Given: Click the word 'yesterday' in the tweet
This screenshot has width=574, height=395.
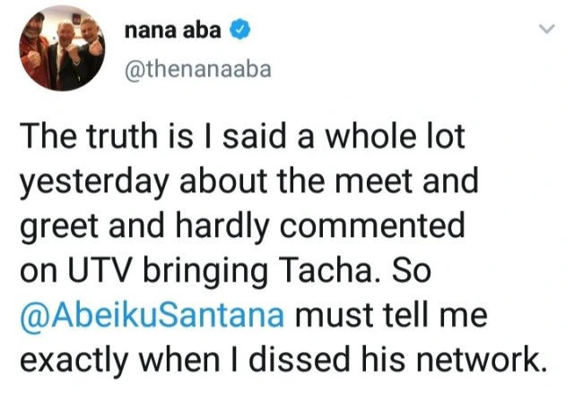Looking at the screenshot, I should click(x=94, y=182).
